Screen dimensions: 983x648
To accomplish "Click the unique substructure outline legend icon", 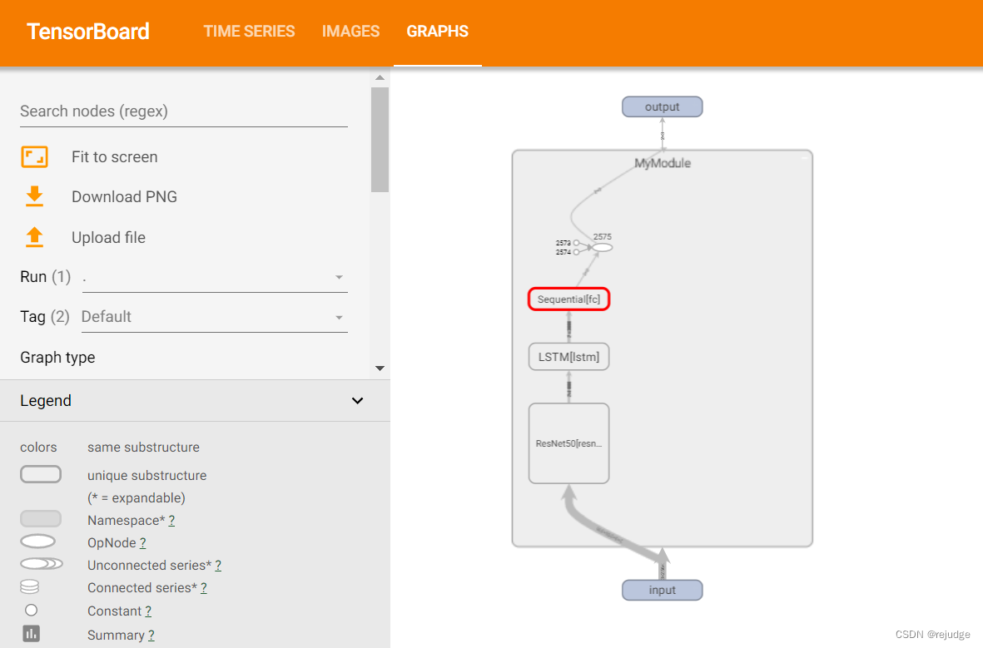I will (41, 474).
